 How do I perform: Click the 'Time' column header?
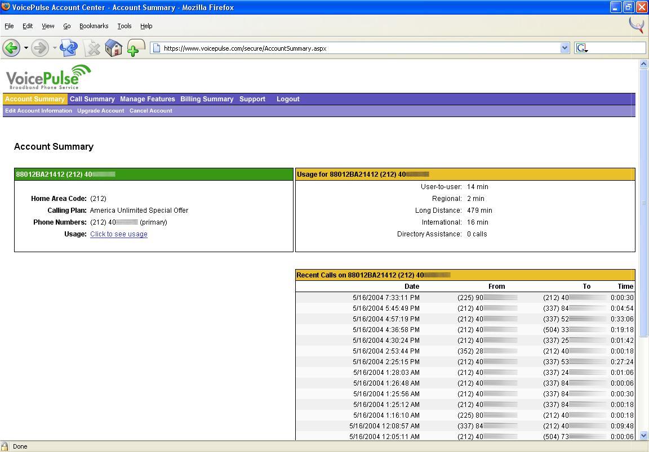click(625, 287)
